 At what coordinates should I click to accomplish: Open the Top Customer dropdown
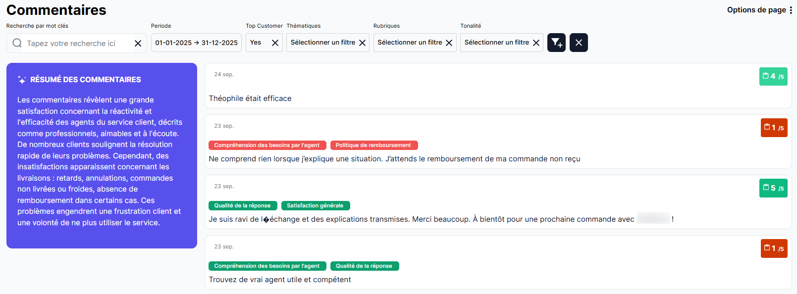pyautogui.click(x=257, y=43)
